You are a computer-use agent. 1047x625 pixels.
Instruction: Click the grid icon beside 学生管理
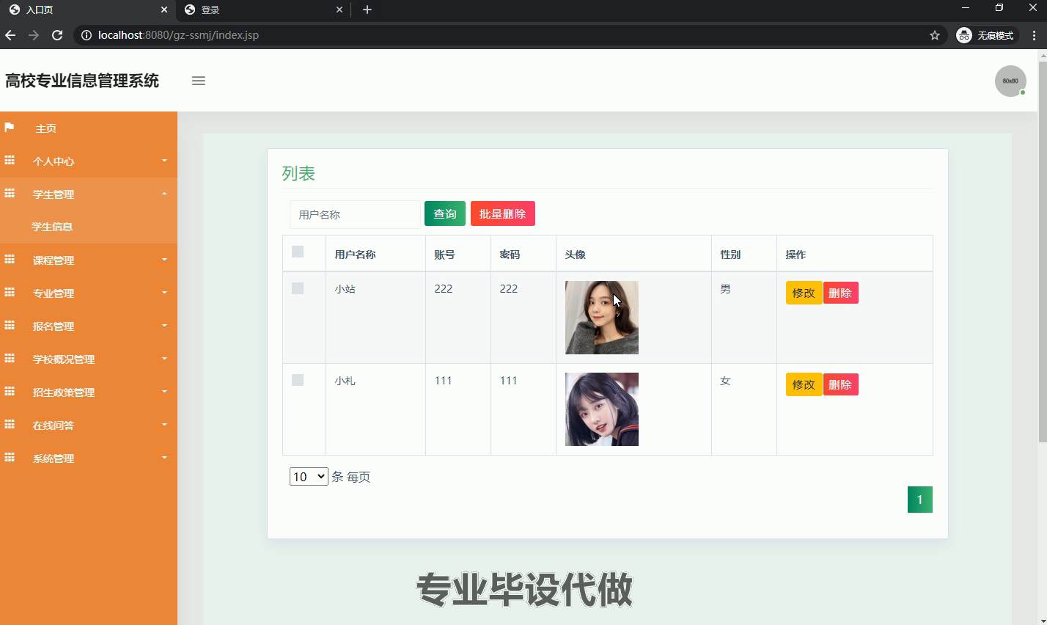(x=10, y=193)
